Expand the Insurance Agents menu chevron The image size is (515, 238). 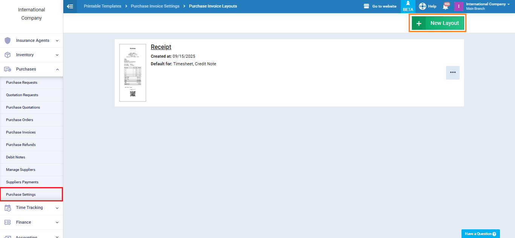tap(57, 41)
